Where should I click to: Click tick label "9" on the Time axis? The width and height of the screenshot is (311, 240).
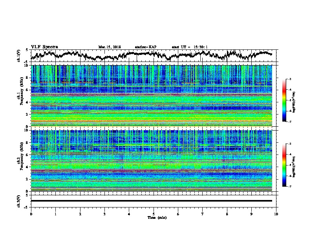point(251,214)
